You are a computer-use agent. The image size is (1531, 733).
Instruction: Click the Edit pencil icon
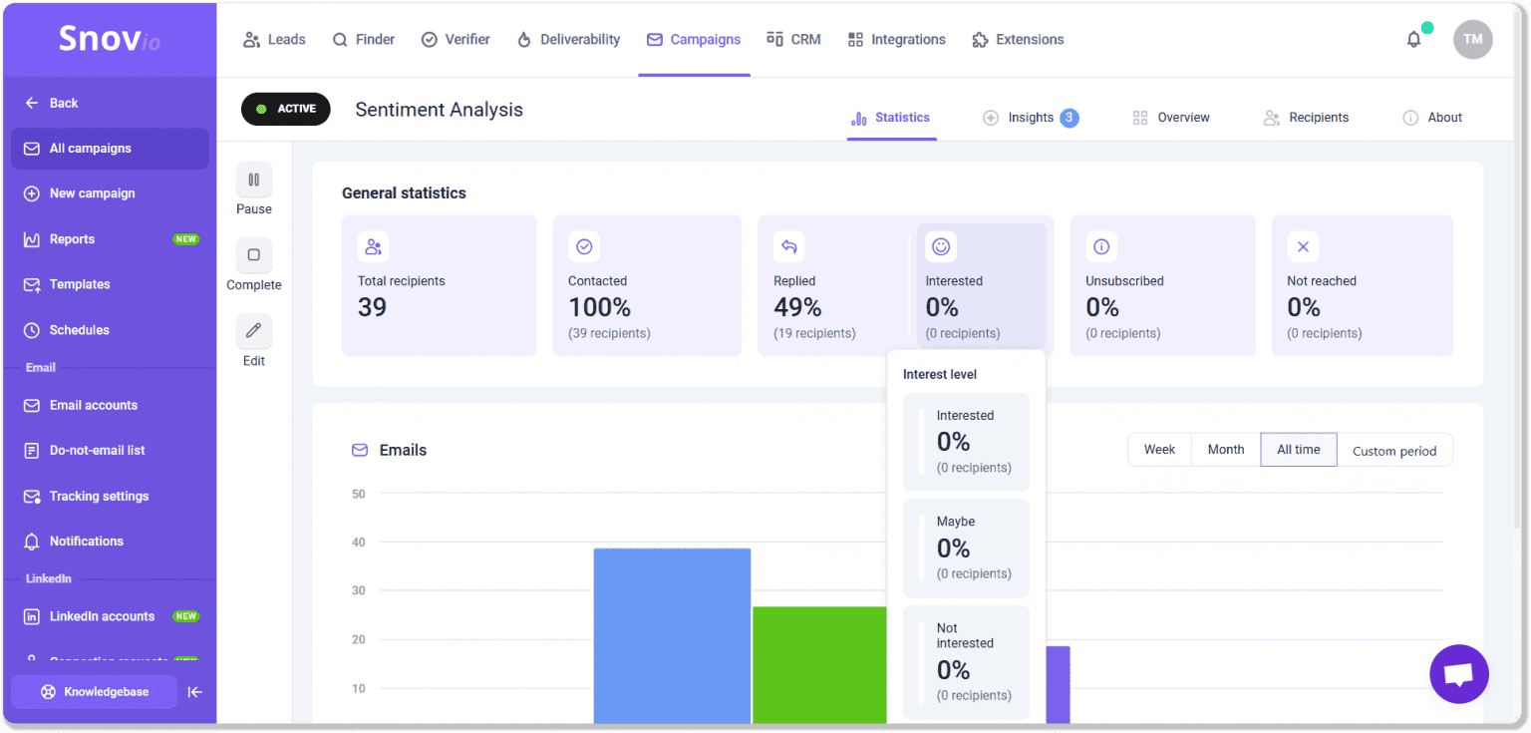[253, 331]
